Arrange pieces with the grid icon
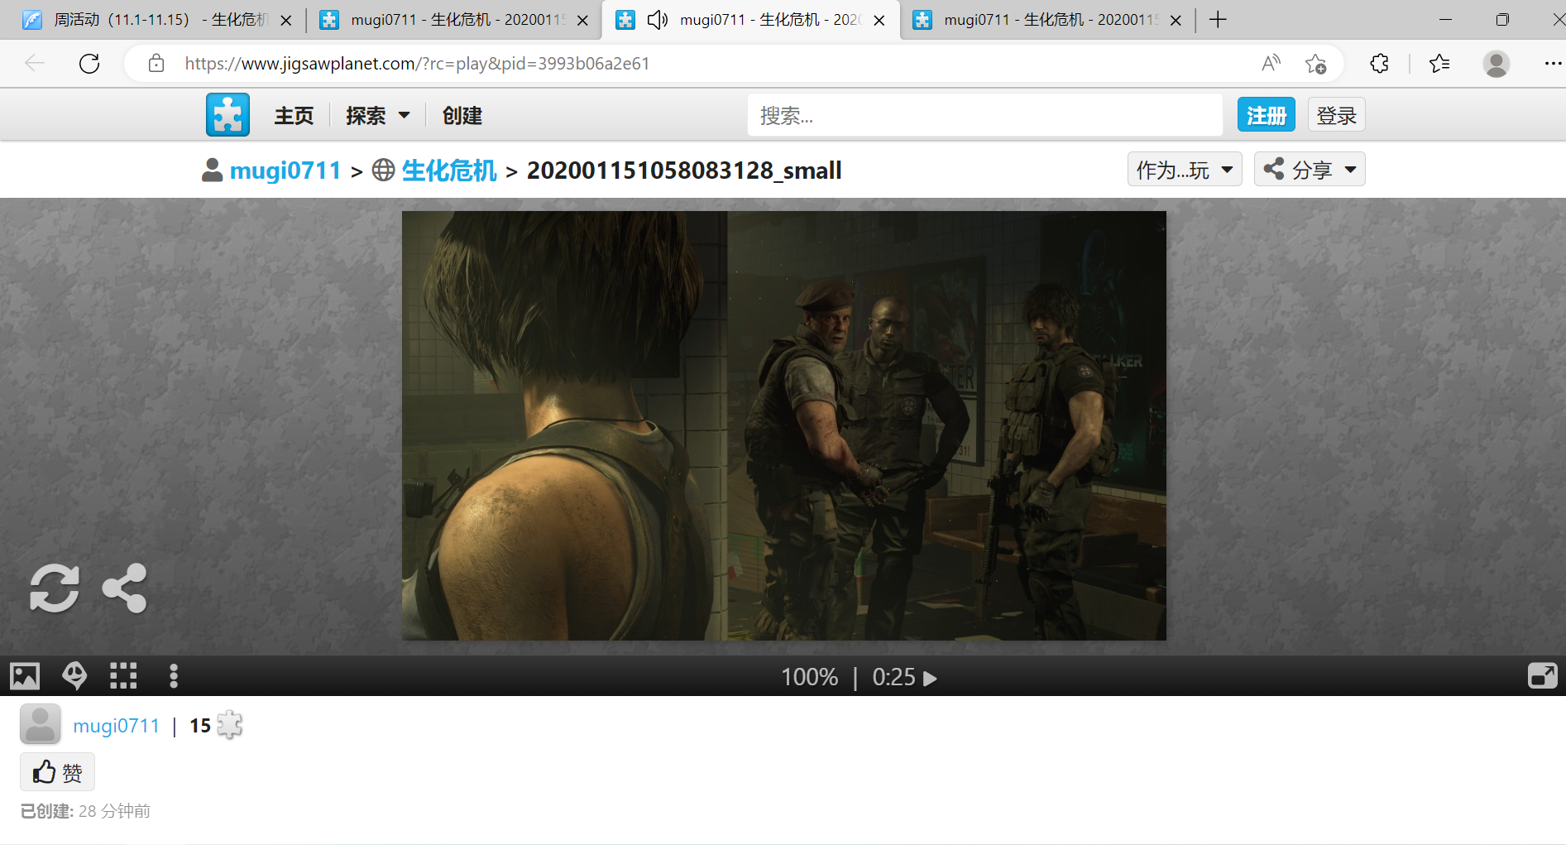Screen dimensions: 1566x845 [123, 676]
